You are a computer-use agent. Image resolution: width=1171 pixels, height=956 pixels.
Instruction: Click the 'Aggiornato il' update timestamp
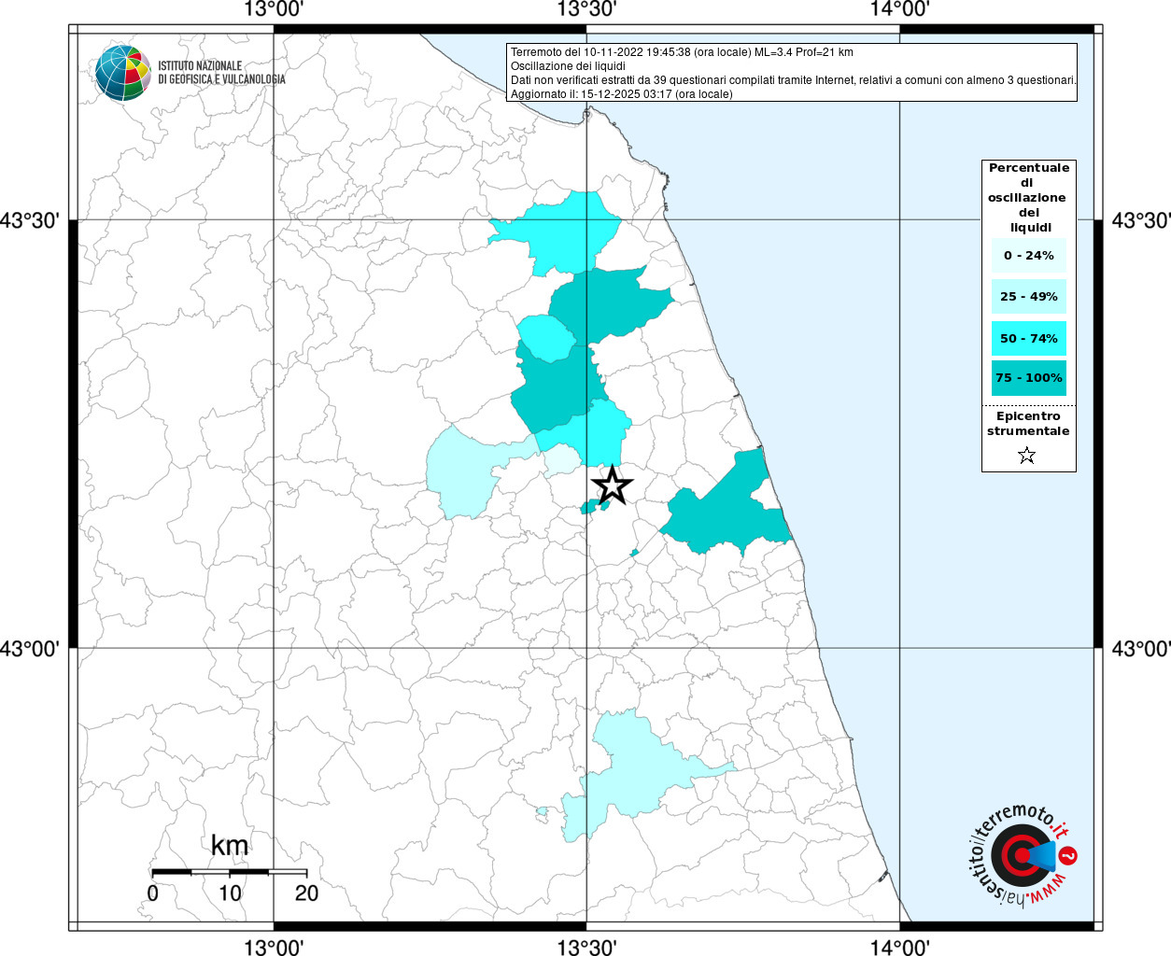(x=621, y=94)
